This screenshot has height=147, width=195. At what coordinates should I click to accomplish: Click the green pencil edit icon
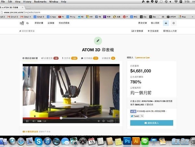click(98, 41)
